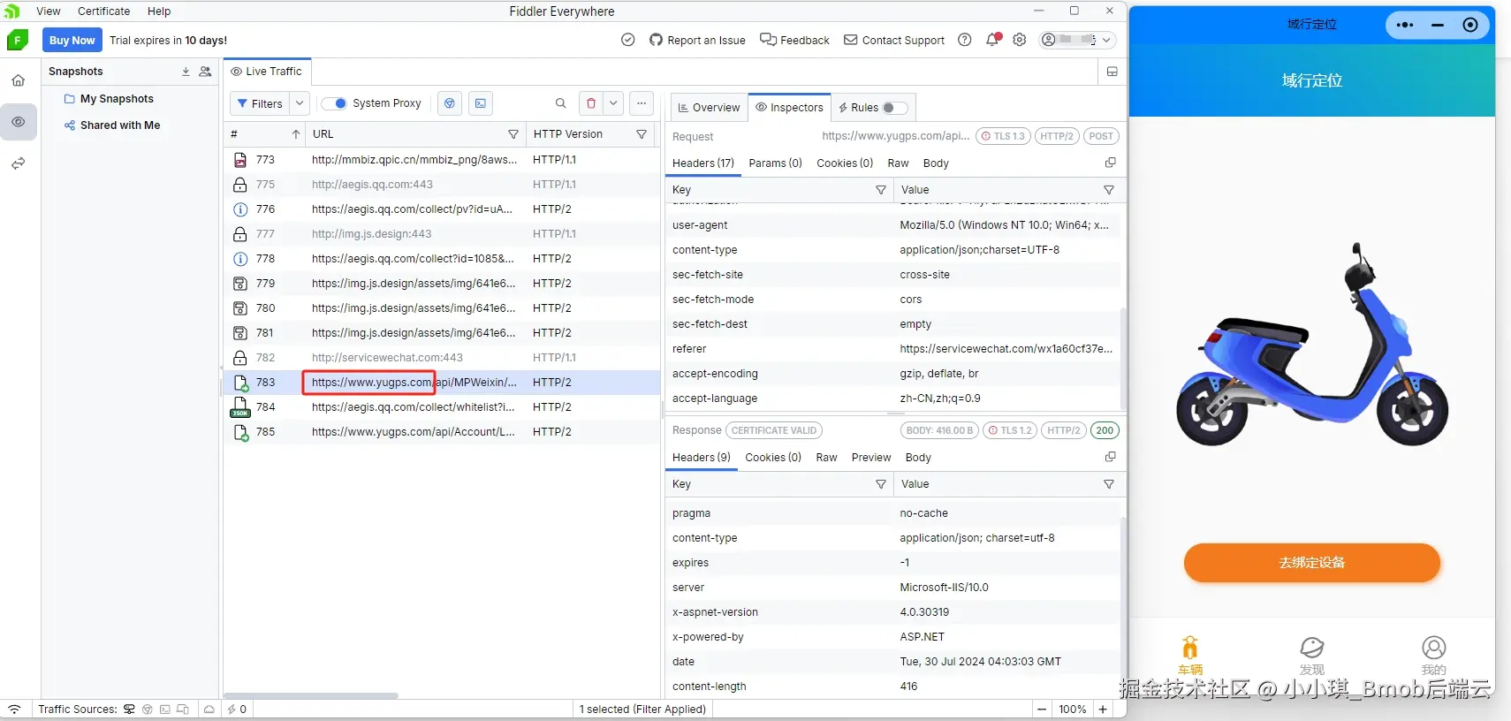Open more options (ellipsis) in the traffic toolbar
Viewport: 1511px width, 721px height.
[642, 103]
